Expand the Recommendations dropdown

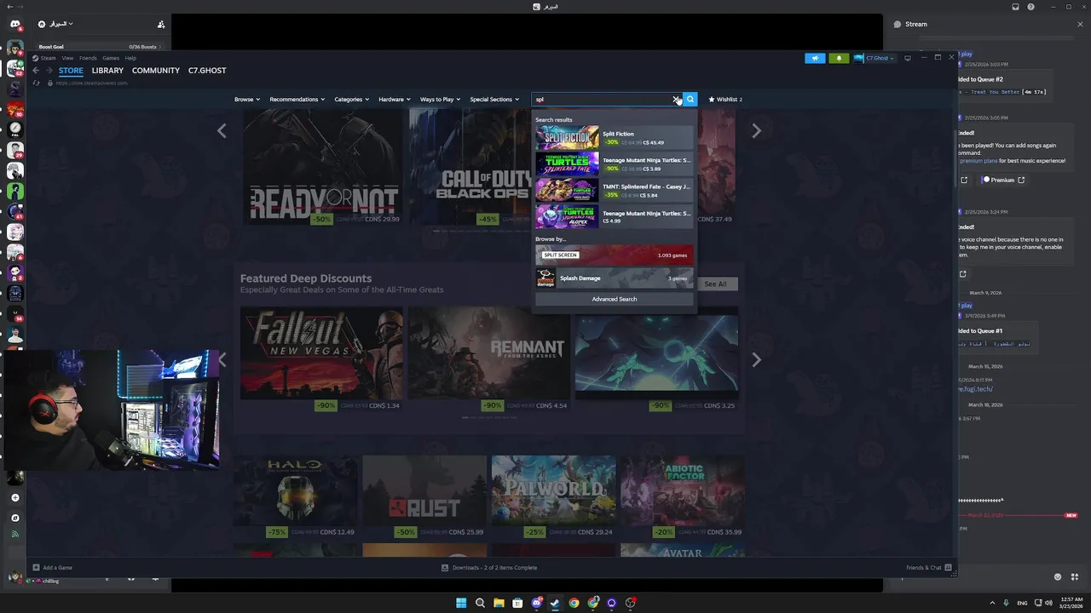coord(297,100)
